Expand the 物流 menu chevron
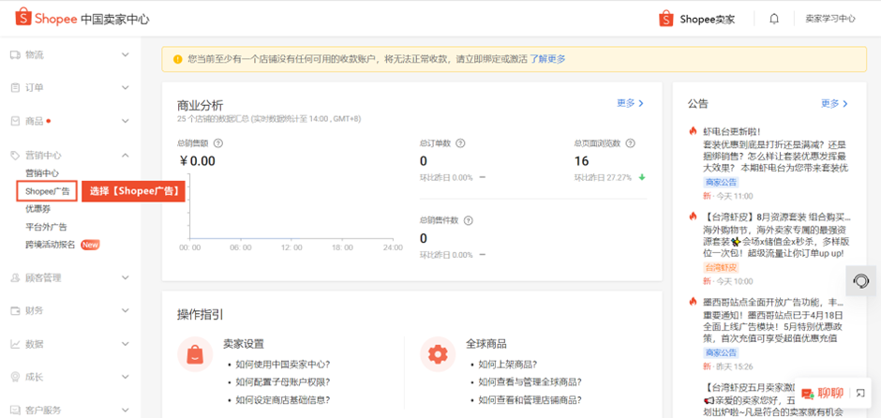 coord(126,54)
